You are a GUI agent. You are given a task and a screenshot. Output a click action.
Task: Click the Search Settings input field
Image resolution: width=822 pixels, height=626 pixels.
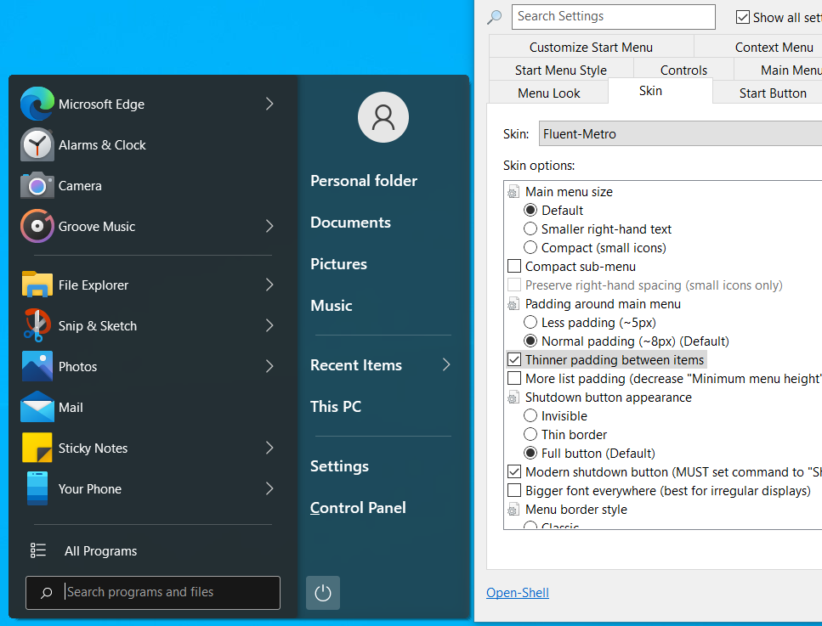[x=614, y=17]
